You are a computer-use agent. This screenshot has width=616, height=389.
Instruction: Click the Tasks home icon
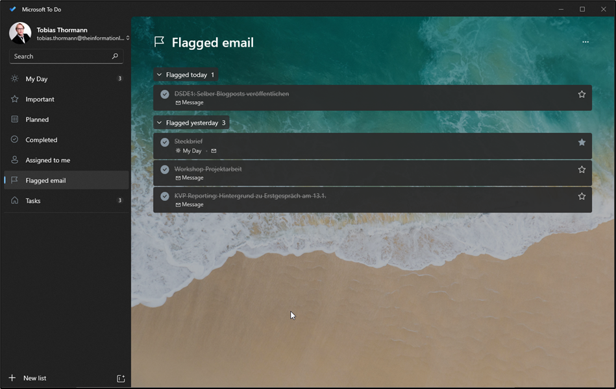coord(14,200)
